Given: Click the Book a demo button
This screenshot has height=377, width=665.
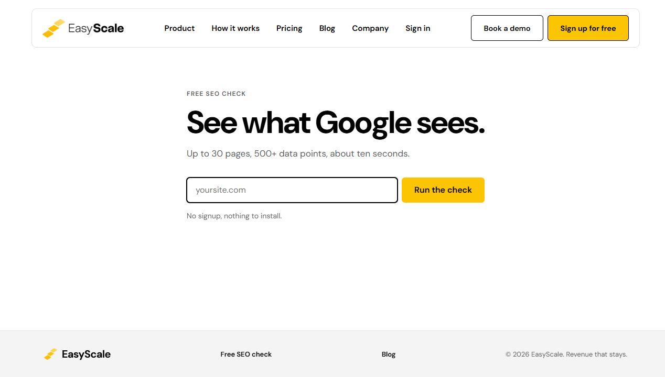Looking at the screenshot, I should pos(507,28).
